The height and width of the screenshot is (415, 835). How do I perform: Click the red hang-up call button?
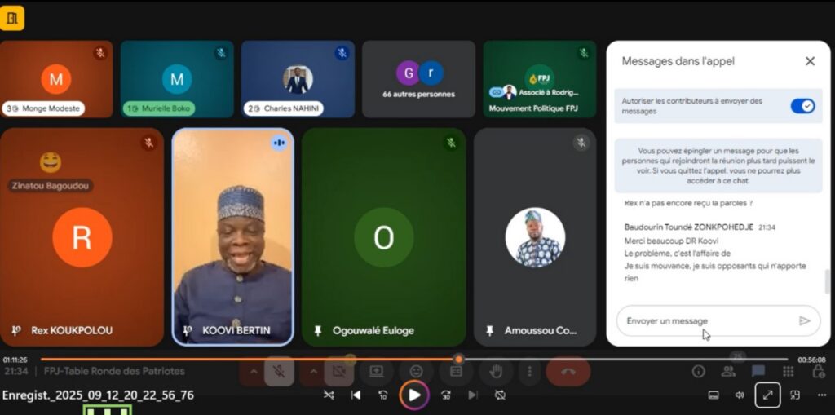click(x=568, y=372)
